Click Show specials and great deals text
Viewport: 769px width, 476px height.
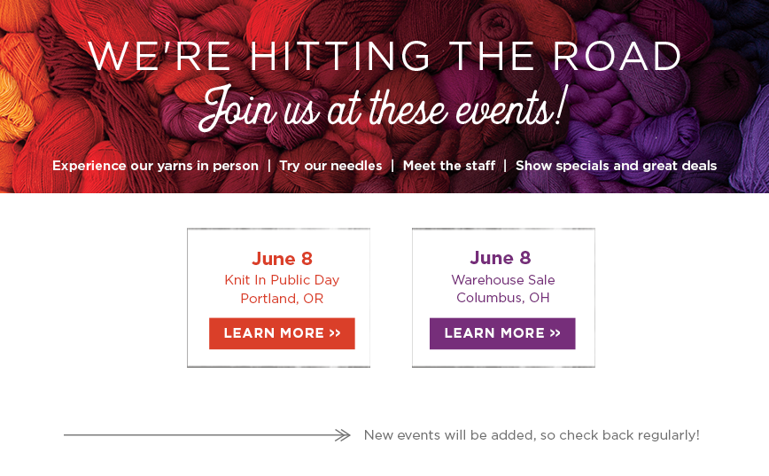click(x=616, y=166)
